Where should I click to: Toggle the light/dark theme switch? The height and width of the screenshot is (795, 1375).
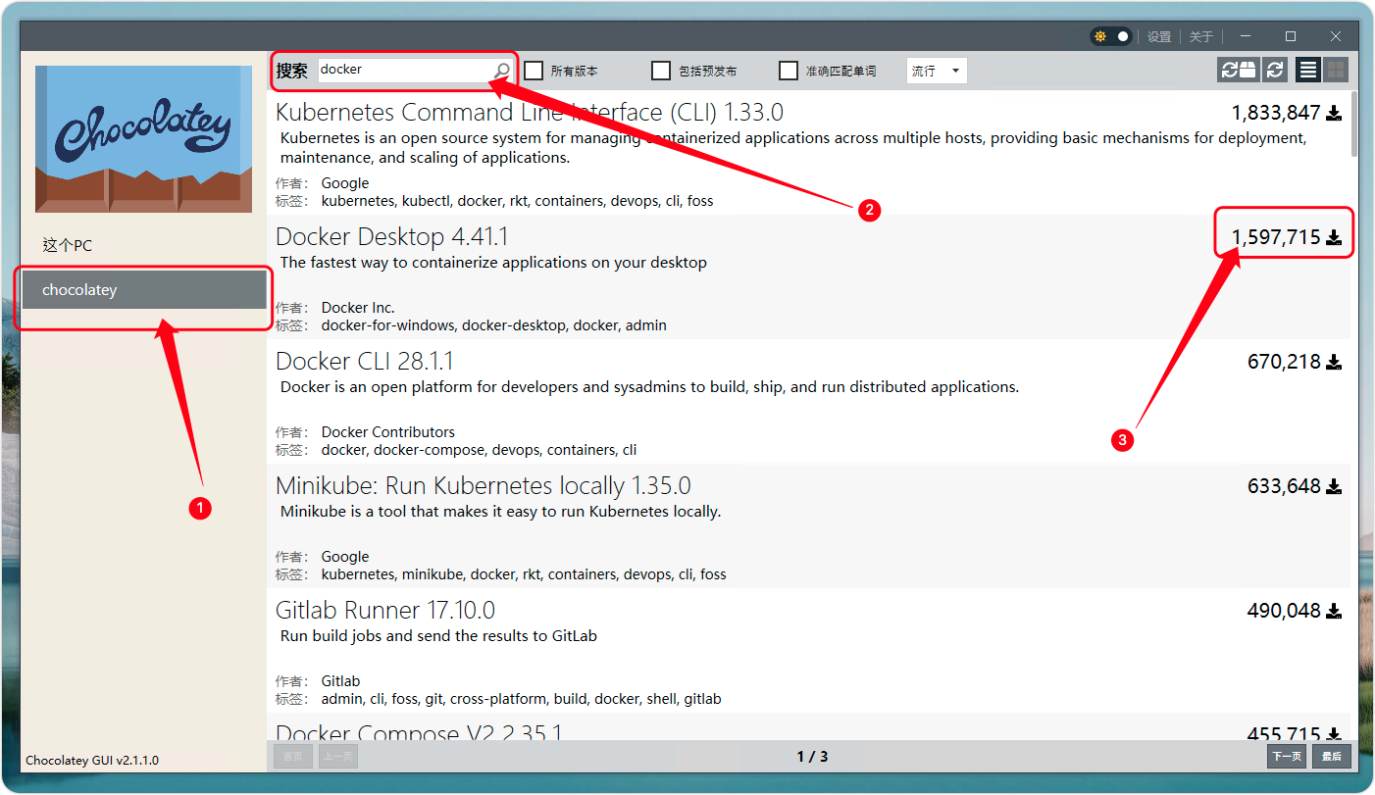tap(1111, 36)
